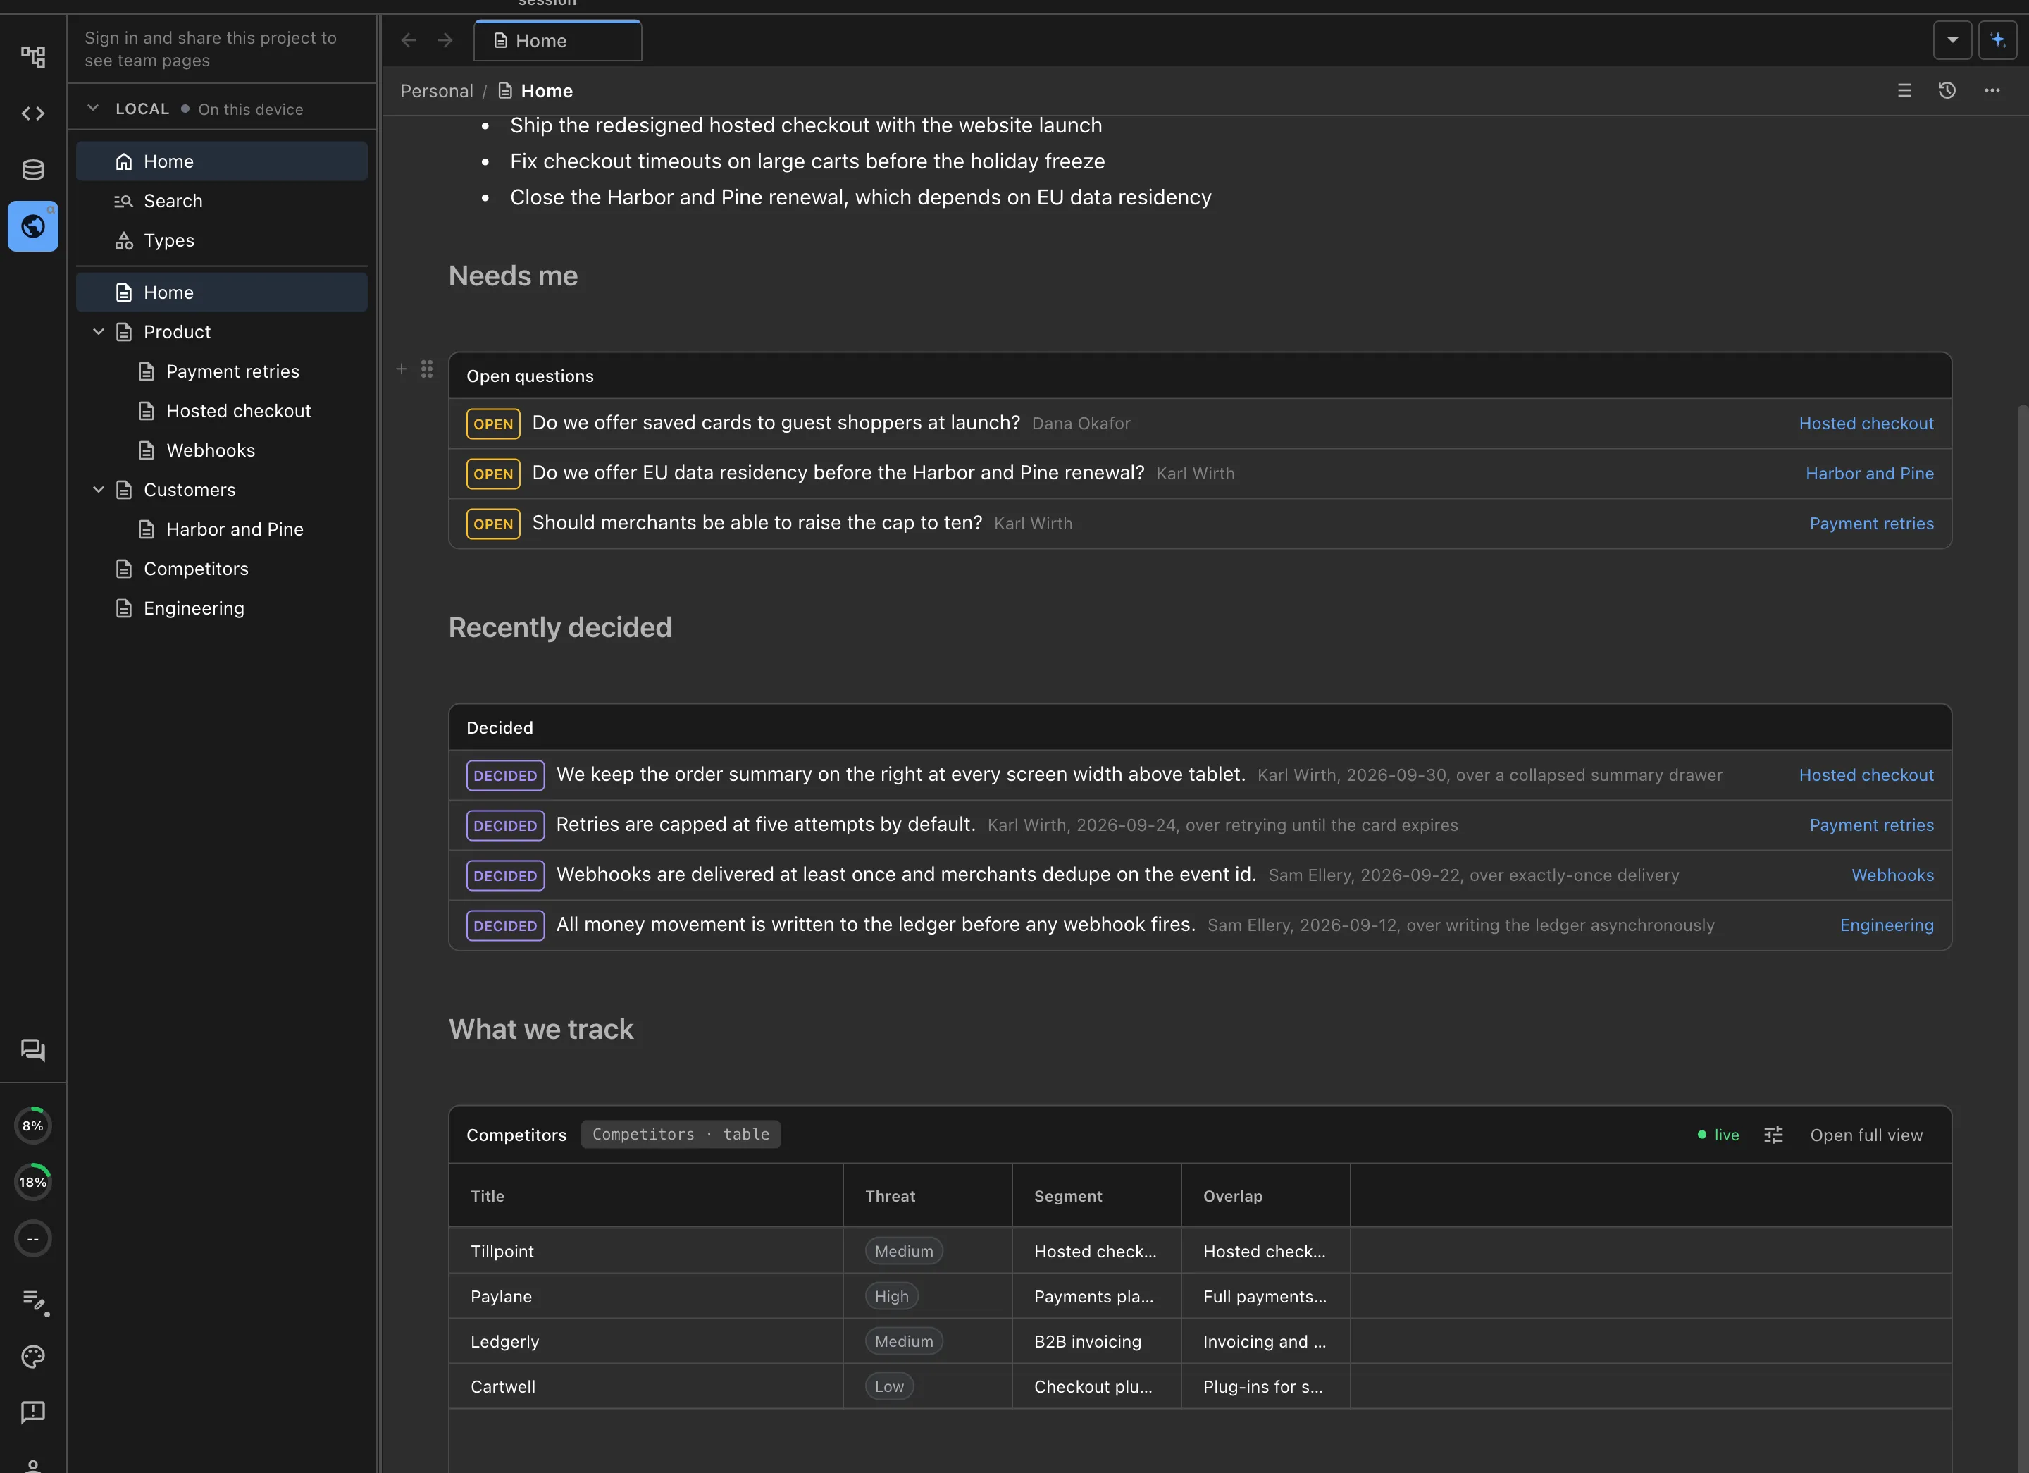Open Types in the sidebar

tap(222, 240)
